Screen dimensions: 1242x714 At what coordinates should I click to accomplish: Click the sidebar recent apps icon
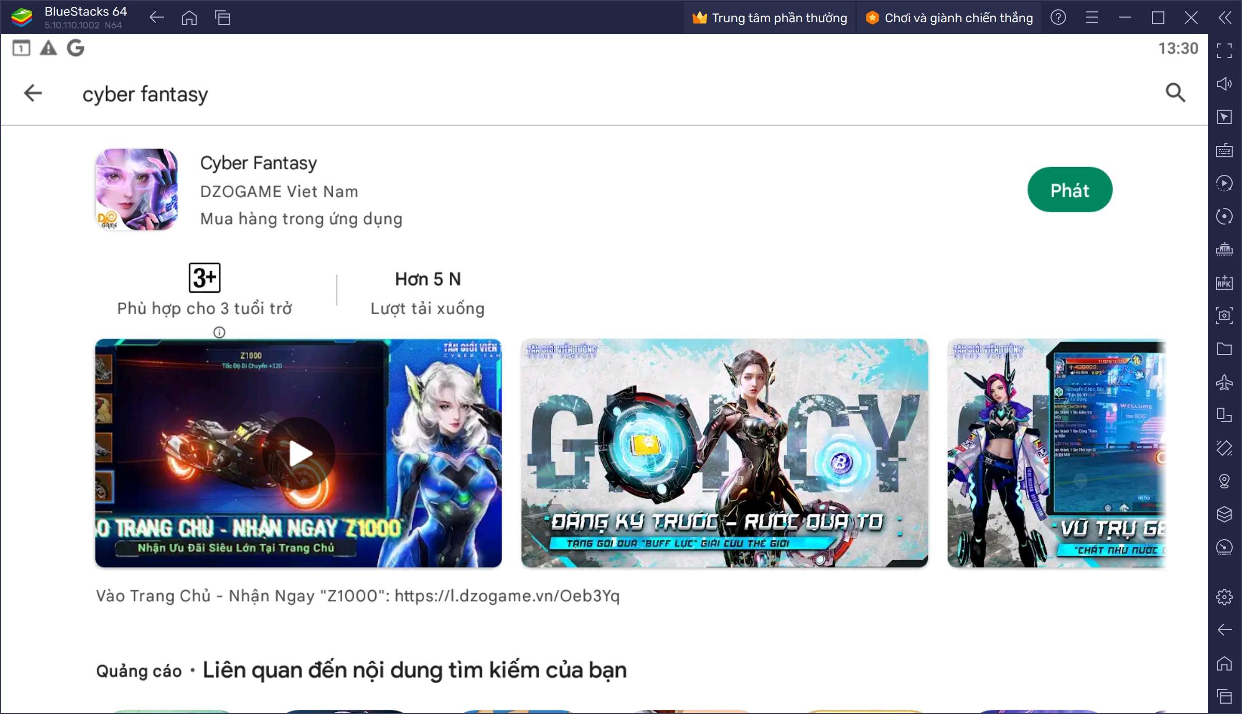[x=1224, y=696]
